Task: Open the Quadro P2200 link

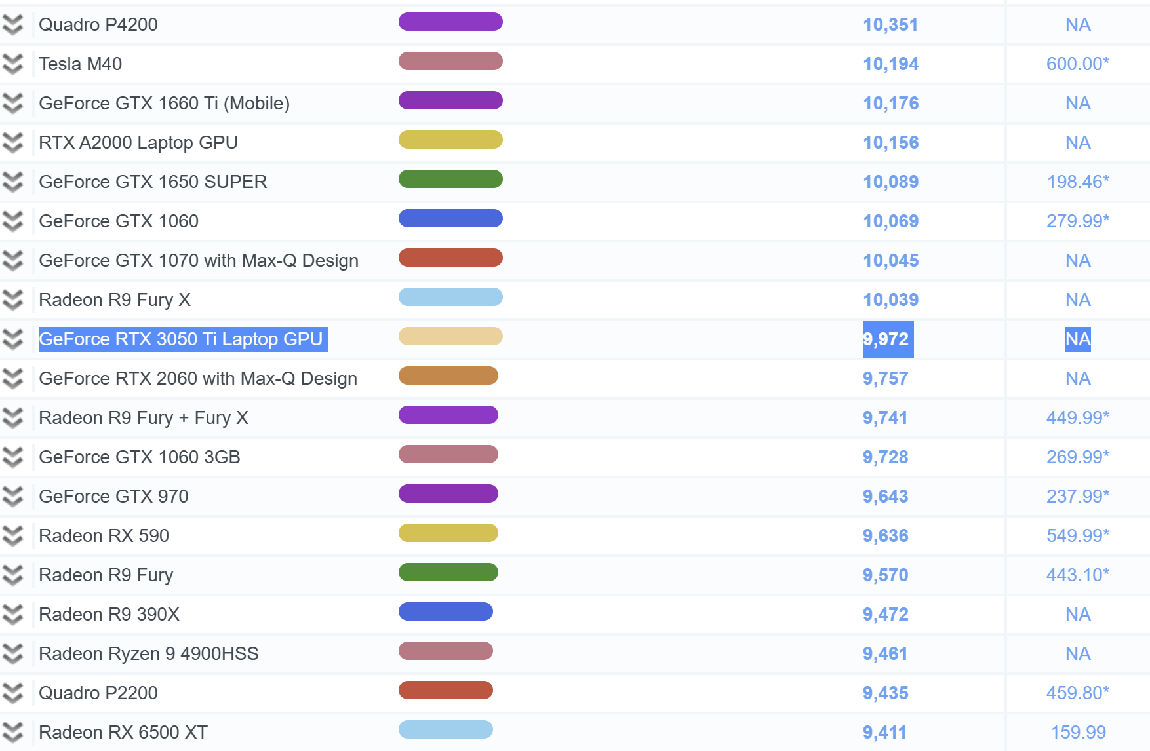Action: click(98, 693)
